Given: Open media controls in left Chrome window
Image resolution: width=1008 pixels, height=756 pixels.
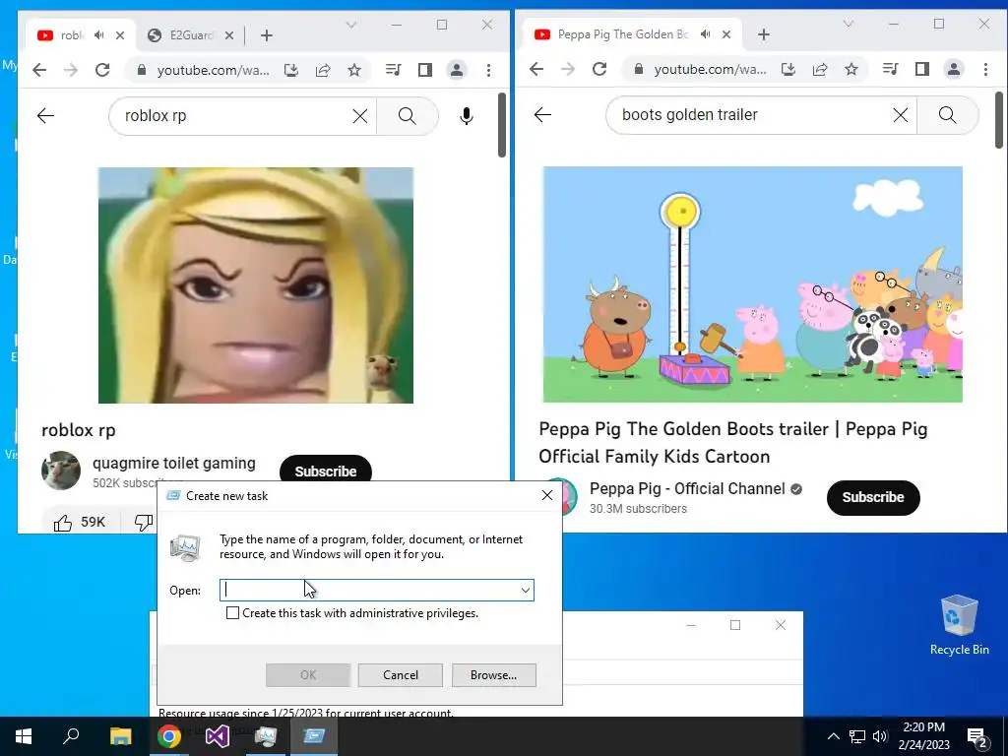Looking at the screenshot, I should tap(394, 70).
